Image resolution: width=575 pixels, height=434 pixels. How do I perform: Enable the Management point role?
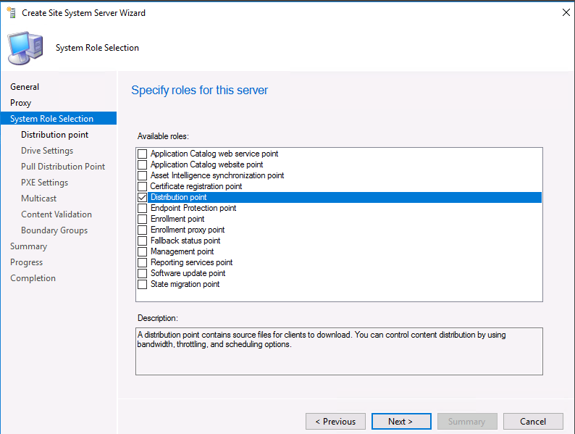point(142,251)
